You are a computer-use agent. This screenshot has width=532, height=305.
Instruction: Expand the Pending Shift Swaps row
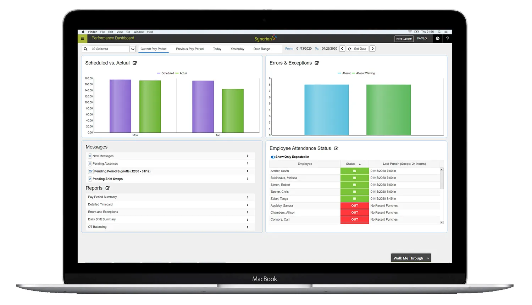point(170,179)
